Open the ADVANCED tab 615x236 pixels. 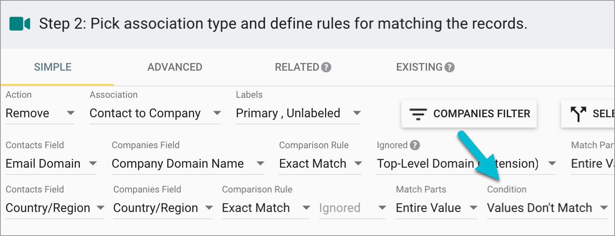(x=175, y=67)
